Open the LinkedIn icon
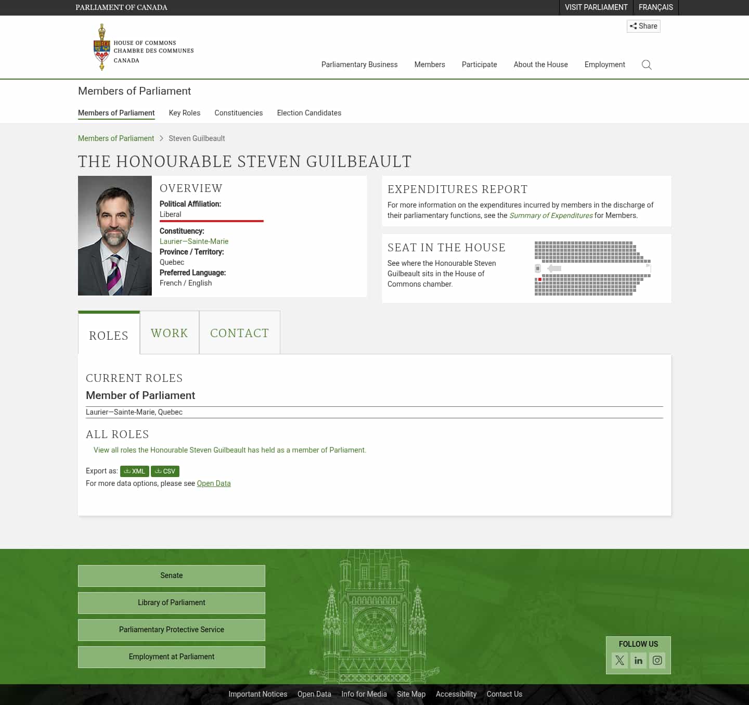Image resolution: width=749 pixels, height=705 pixels. click(x=638, y=660)
